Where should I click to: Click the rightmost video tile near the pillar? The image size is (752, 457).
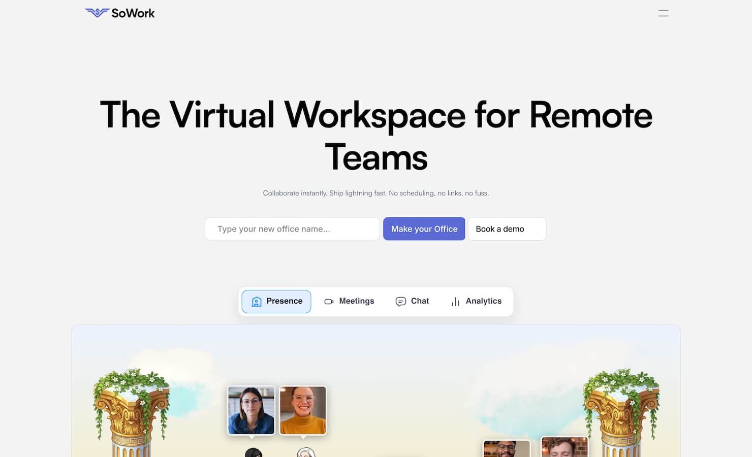[x=564, y=447]
